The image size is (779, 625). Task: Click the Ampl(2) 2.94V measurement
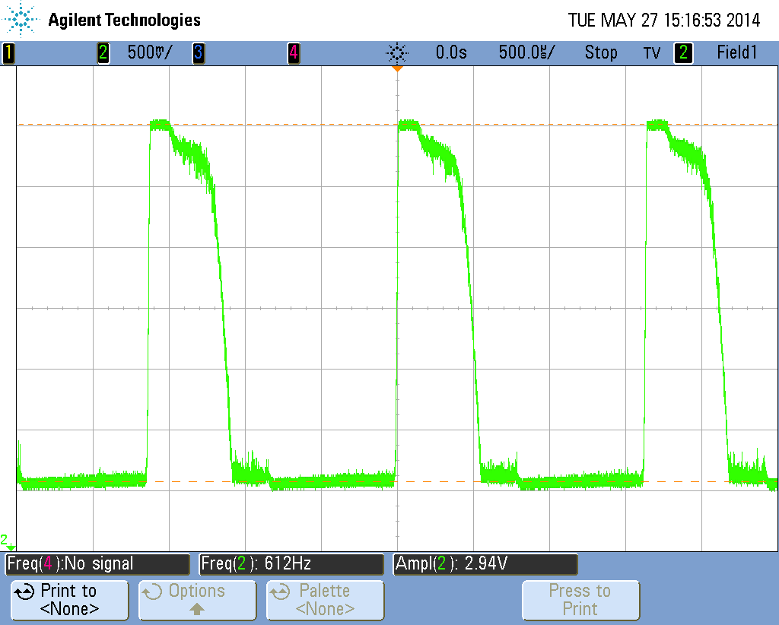(x=485, y=563)
